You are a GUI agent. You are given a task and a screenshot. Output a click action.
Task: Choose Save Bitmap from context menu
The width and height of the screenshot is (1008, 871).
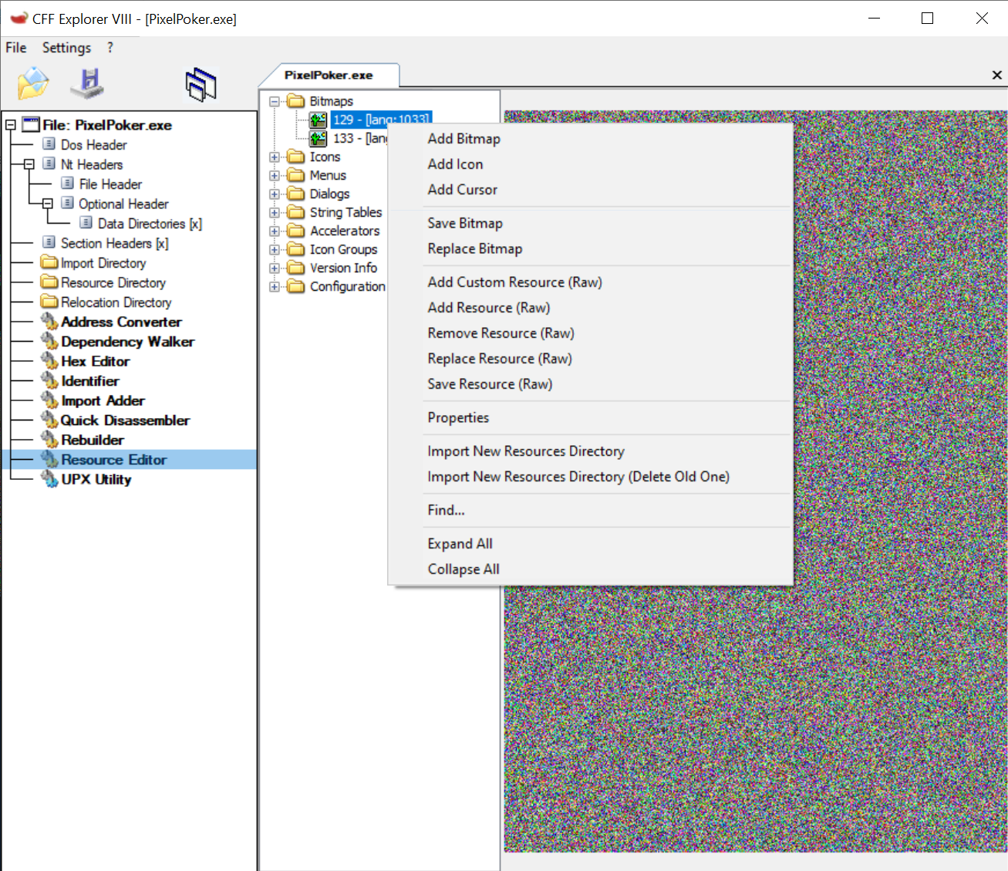click(x=465, y=223)
